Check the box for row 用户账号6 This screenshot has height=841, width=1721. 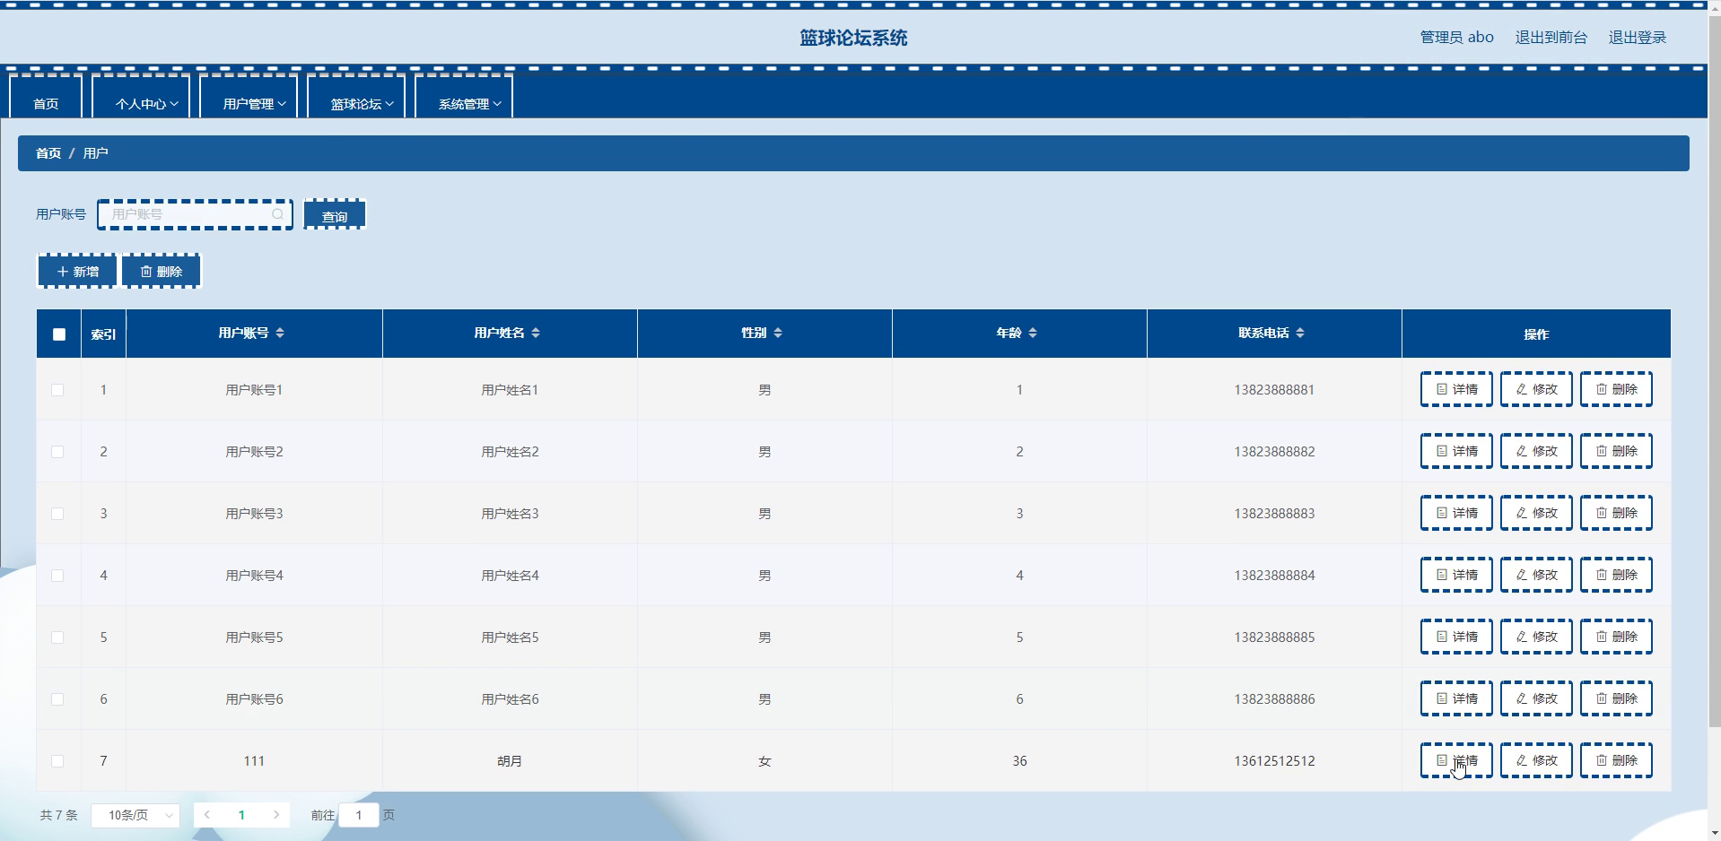tap(57, 699)
